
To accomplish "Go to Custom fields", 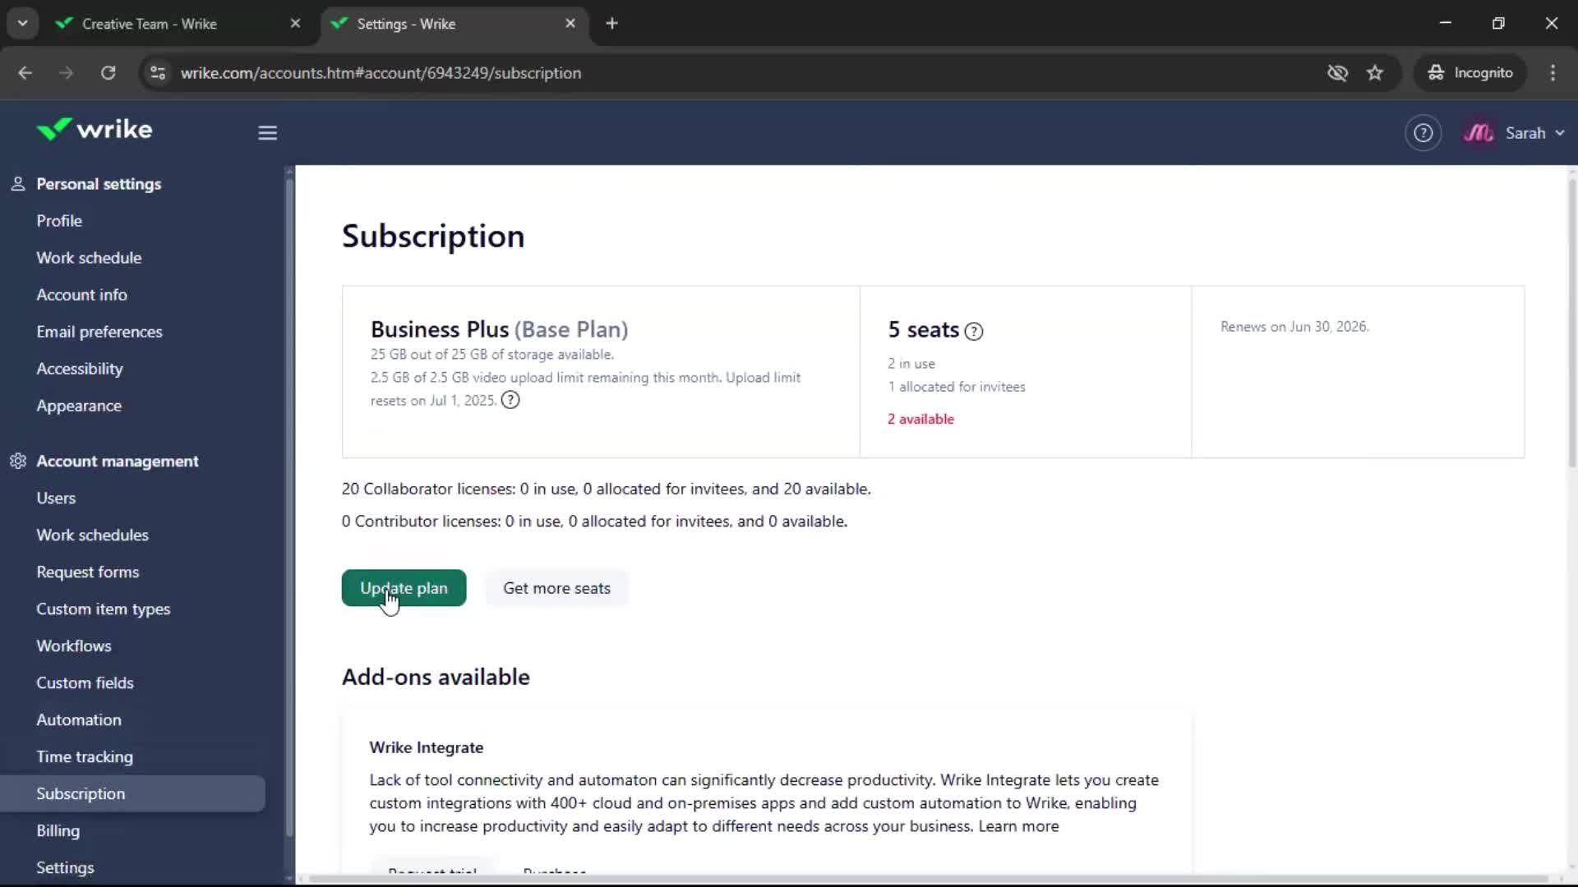I will pos(85,682).
